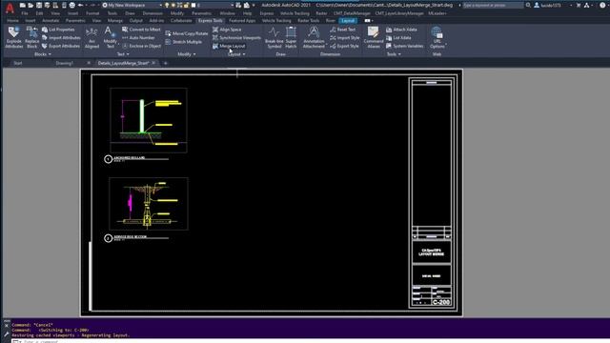The width and height of the screenshot is (610, 343).
Task: Select the Arc Aligned text tool
Action: (x=91, y=37)
